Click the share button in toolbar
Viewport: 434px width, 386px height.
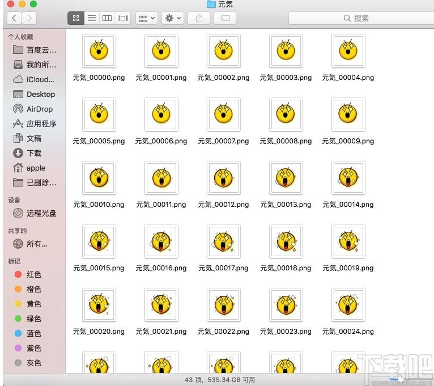click(x=199, y=18)
